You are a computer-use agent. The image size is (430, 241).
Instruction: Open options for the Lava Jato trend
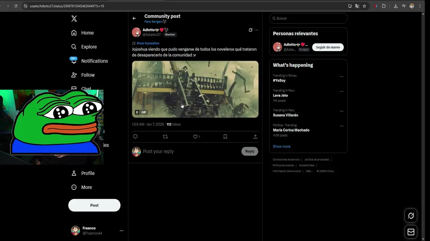(x=341, y=91)
